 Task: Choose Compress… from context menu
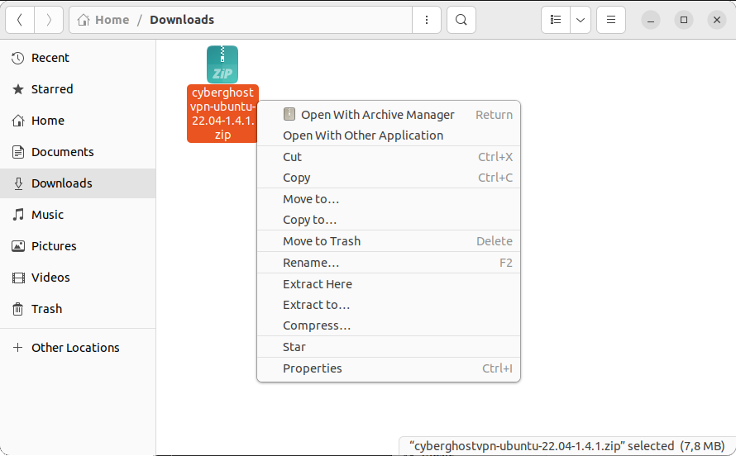click(x=389, y=325)
